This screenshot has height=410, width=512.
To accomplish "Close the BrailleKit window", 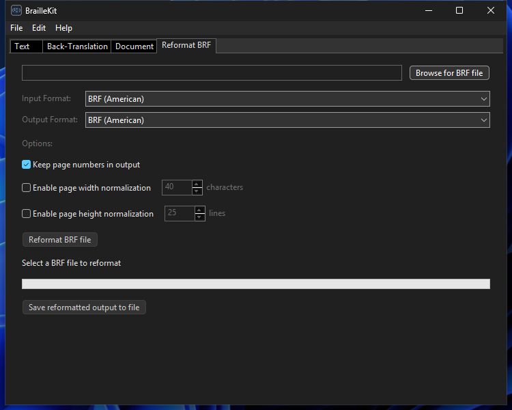I will pos(490,10).
